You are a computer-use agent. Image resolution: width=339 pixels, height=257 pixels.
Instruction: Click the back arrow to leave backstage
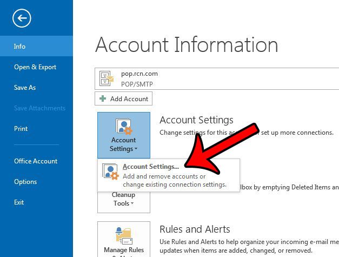click(22, 19)
